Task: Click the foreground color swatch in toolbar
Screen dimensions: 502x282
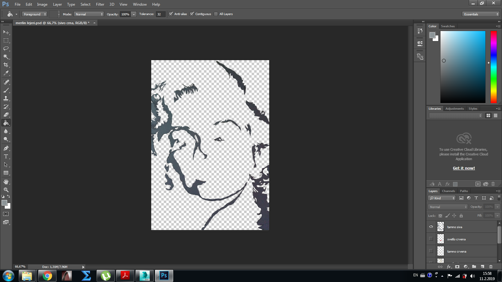Action: (x=4, y=203)
